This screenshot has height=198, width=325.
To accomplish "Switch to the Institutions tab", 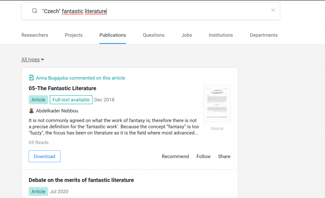I will click(221, 35).
